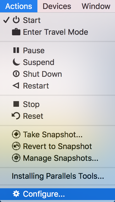Click the Take Snapshot plus icon

(16, 134)
